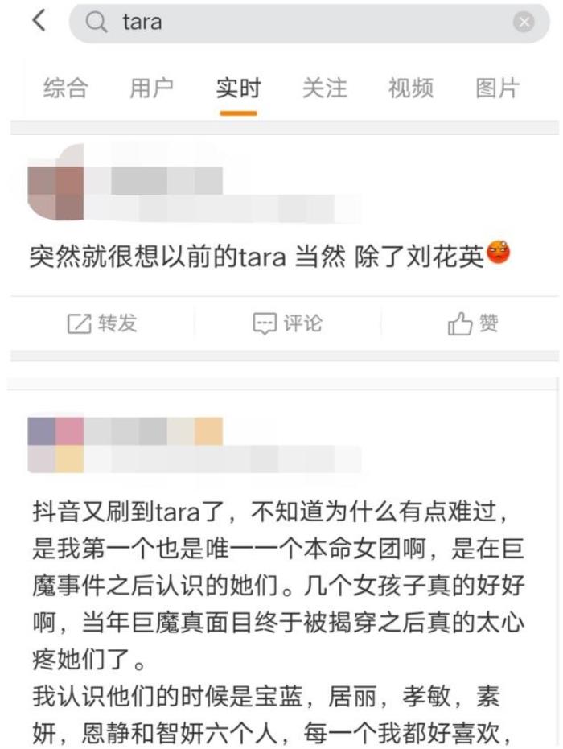Click the comment bubble icon

265,324
